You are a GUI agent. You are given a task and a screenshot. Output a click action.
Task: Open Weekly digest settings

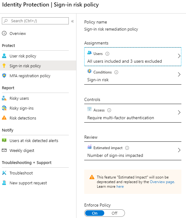click(x=38, y=150)
